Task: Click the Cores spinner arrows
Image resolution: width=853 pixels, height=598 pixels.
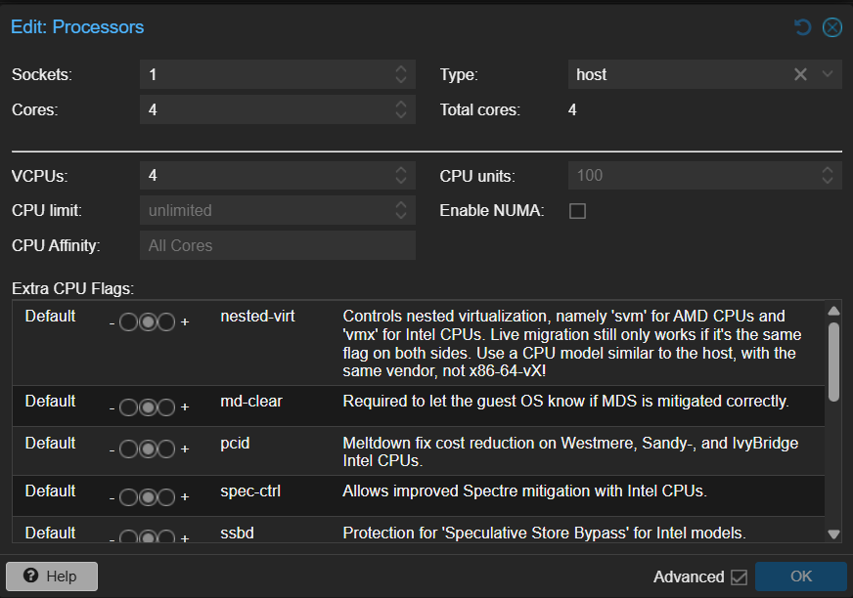Action: pos(401,109)
